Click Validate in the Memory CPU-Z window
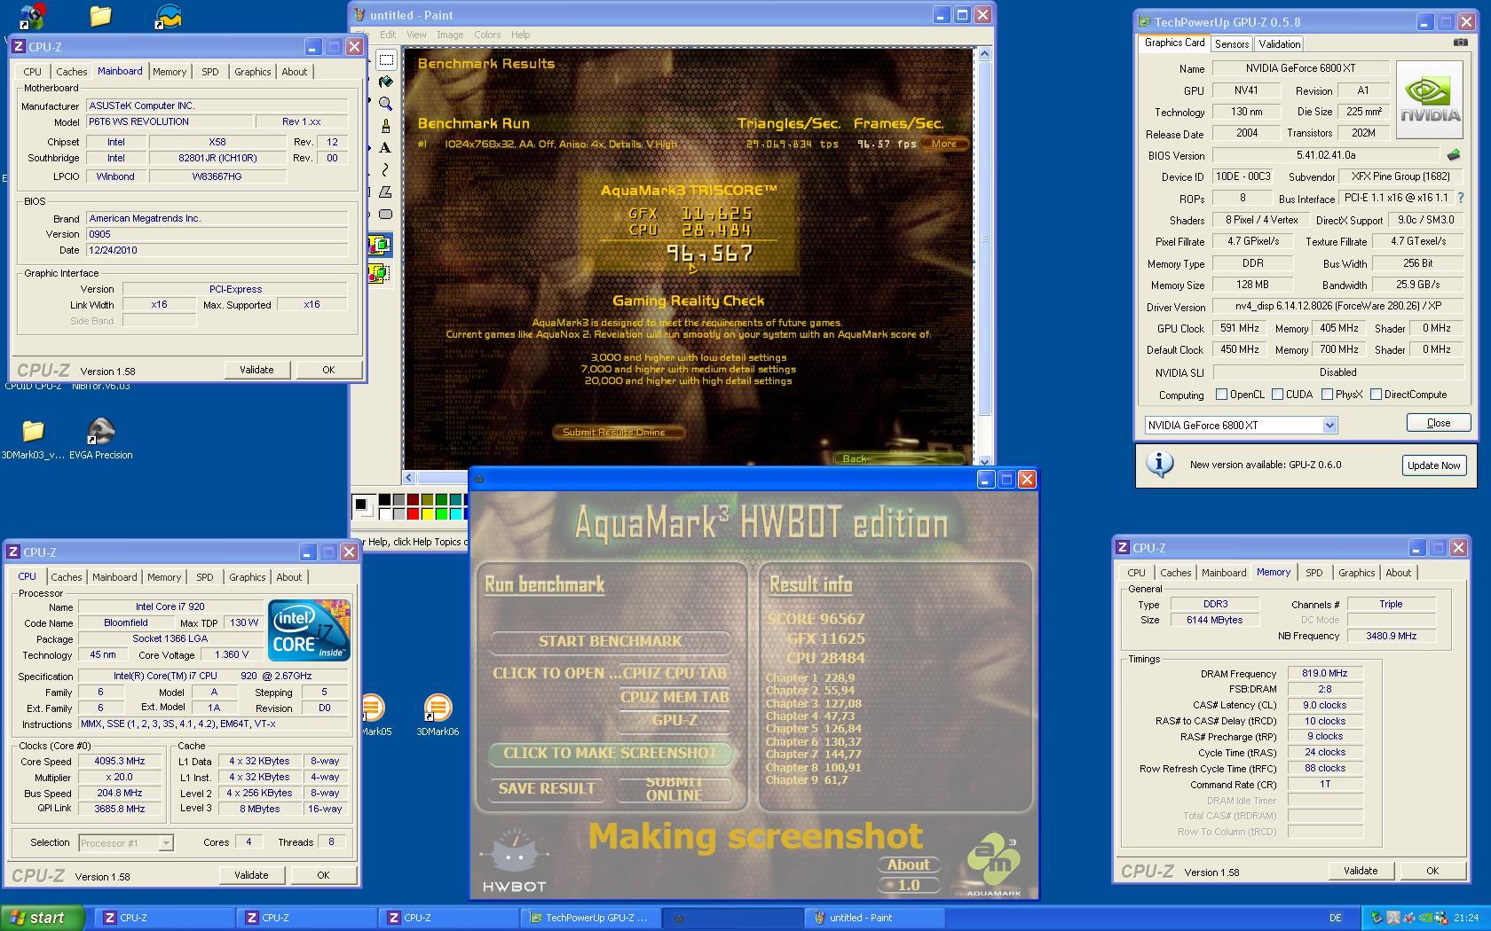The height and width of the screenshot is (931, 1491). coord(1360,871)
